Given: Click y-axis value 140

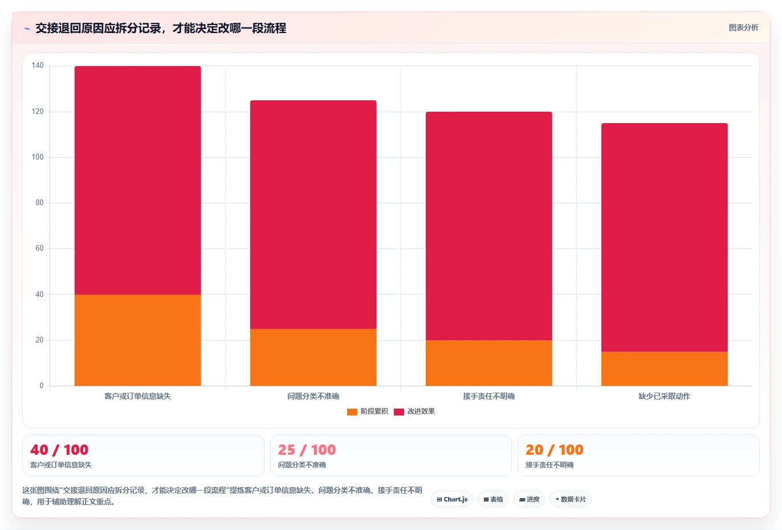Looking at the screenshot, I should pyautogui.click(x=38, y=66).
